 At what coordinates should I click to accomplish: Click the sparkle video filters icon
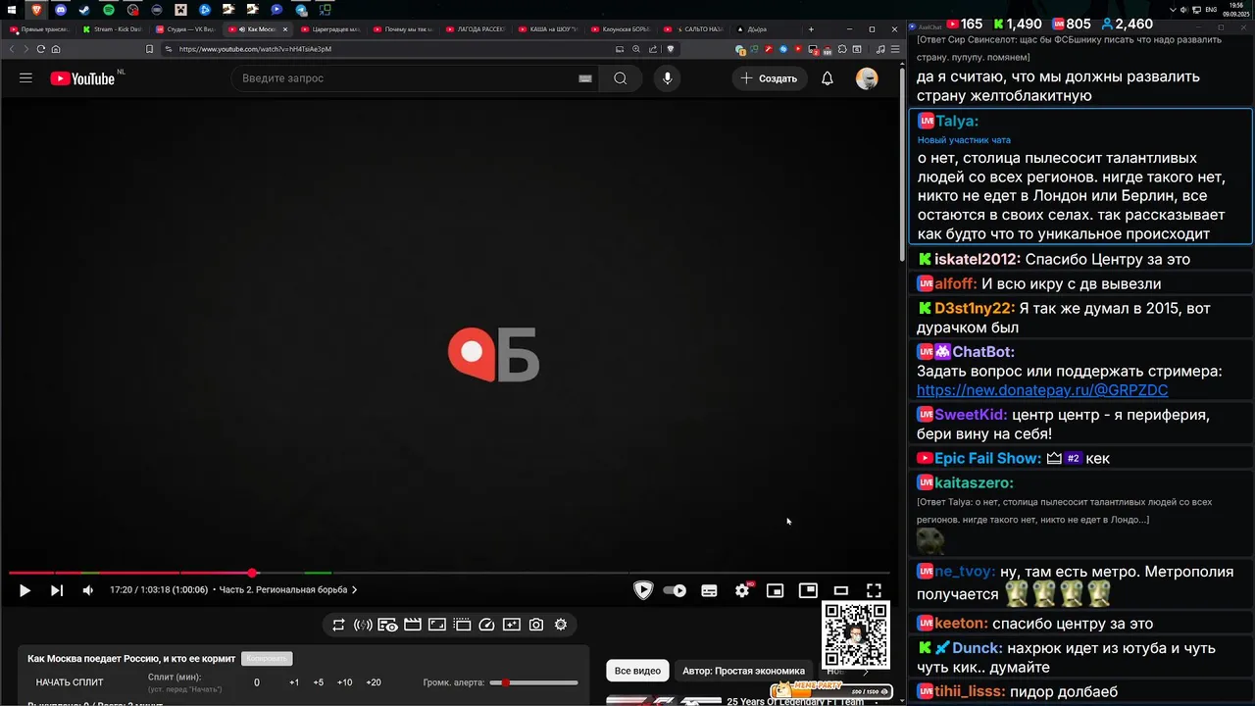point(512,625)
